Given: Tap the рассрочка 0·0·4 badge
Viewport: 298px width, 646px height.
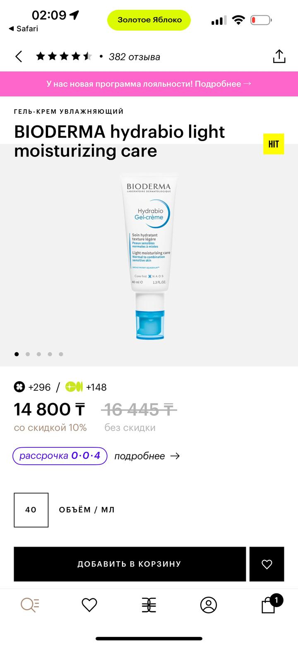Looking at the screenshot, I should click(60, 456).
